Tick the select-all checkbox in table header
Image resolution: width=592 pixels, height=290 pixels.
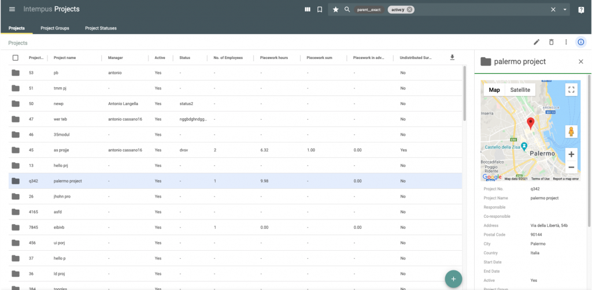coord(16,58)
